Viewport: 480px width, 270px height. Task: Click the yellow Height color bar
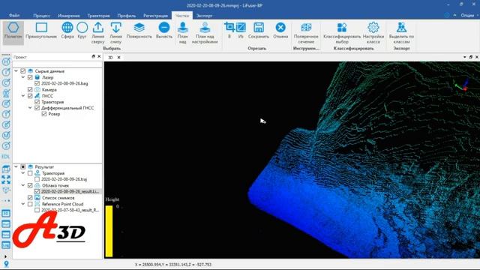[109, 231]
